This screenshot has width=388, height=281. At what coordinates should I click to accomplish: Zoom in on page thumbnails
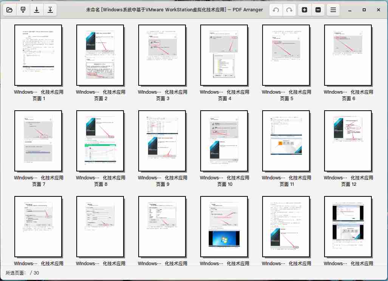tap(305, 9)
